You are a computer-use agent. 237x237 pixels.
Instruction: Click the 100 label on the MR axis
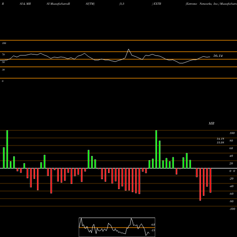[x=232, y=133]
